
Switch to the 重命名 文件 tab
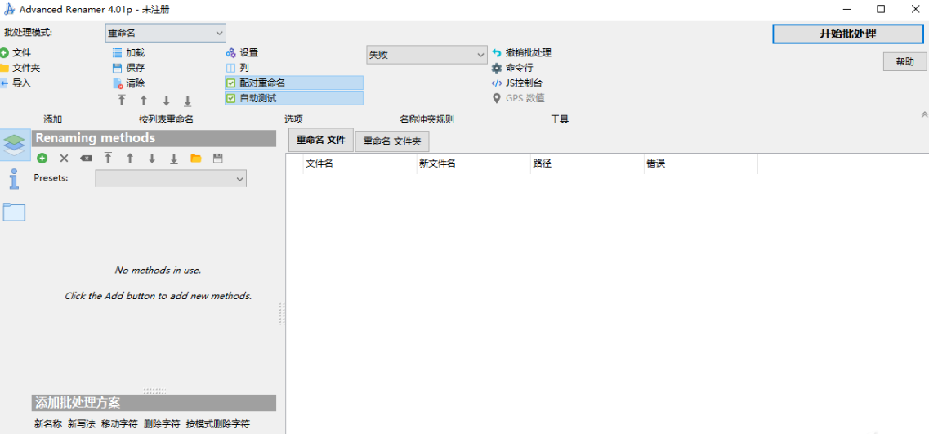pyautogui.click(x=320, y=140)
